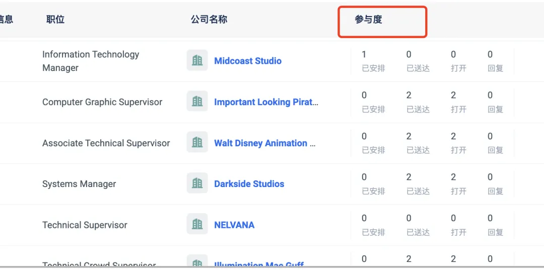Open the Midcoast Studio company link
This screenshot has height=270, width=544.
[x=248, y=61]
